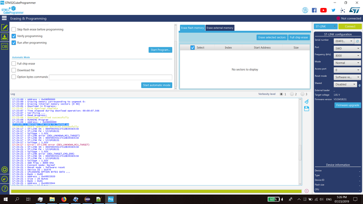The image size is (363, 204).
Task: Enable Full chip erase in Automatic Mode
Action: click(14, 64)
